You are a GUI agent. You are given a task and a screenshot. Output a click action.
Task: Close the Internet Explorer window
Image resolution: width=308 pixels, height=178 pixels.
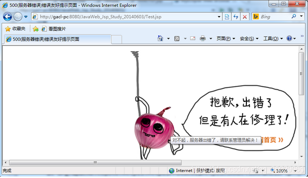pos(297,4)
